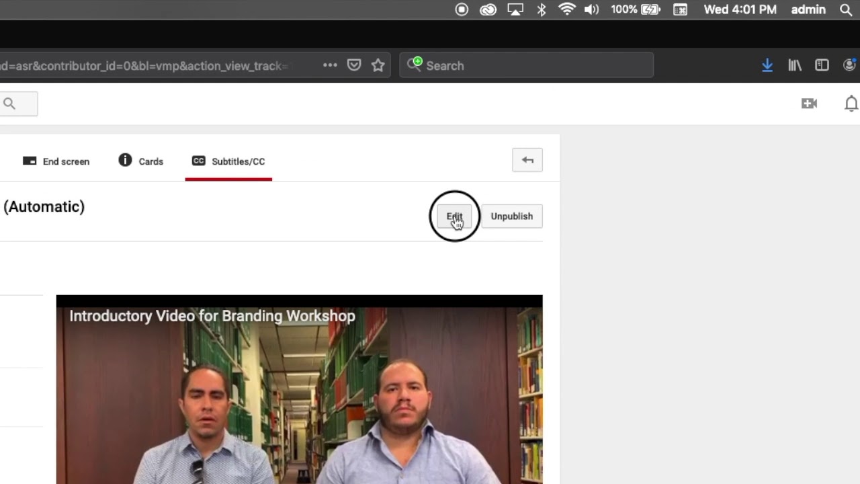Click the screen recording stop icon in menu bar
Screen dimensions: 860x484
[462, 9]
